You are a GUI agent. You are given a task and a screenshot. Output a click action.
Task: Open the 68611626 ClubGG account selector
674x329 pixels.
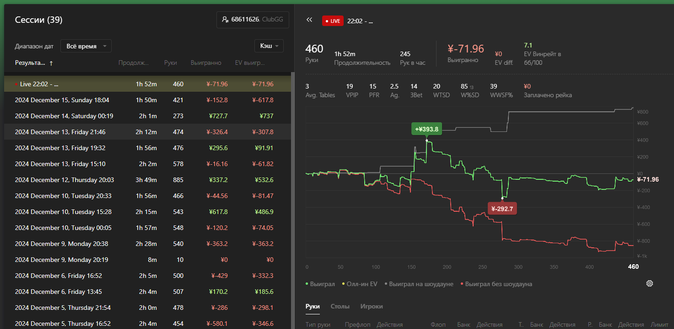coord(253,20)
